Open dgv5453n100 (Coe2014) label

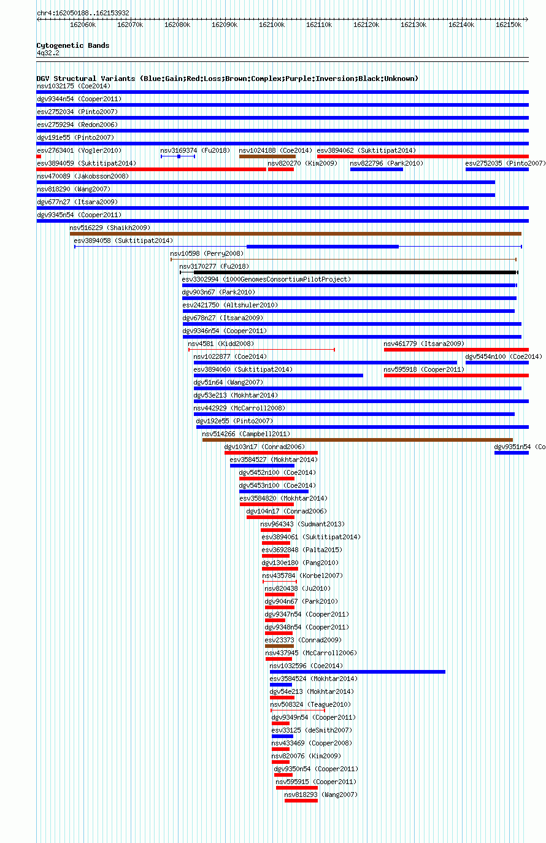(x=277, y=485)
